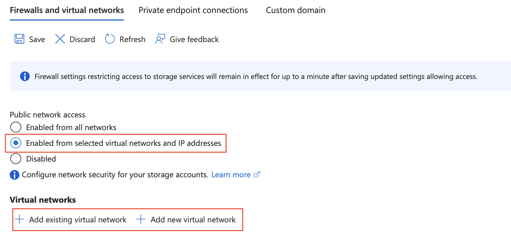Click the Save floppy disk icon
This screenshot has width=511, height=236.
point(19,39)
